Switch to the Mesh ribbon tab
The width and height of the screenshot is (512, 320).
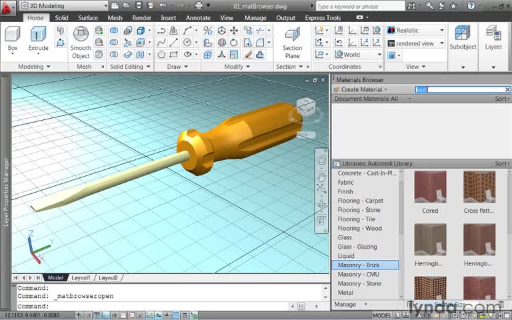(x=115, y=18)
